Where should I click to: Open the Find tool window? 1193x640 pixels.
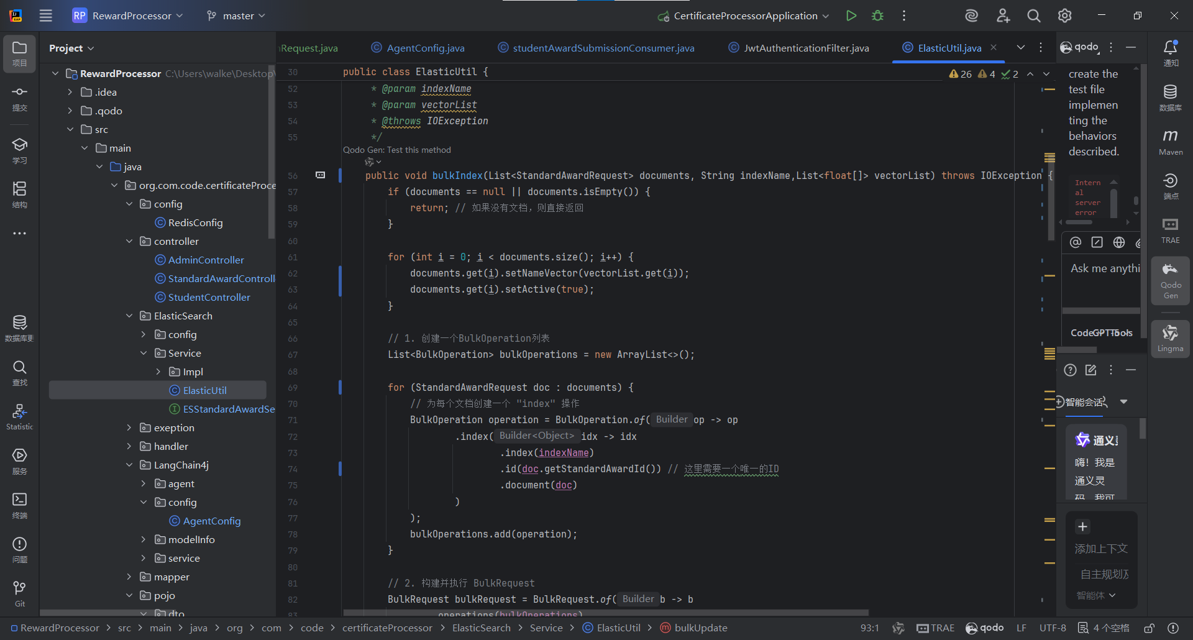click(x=19, y=373)
